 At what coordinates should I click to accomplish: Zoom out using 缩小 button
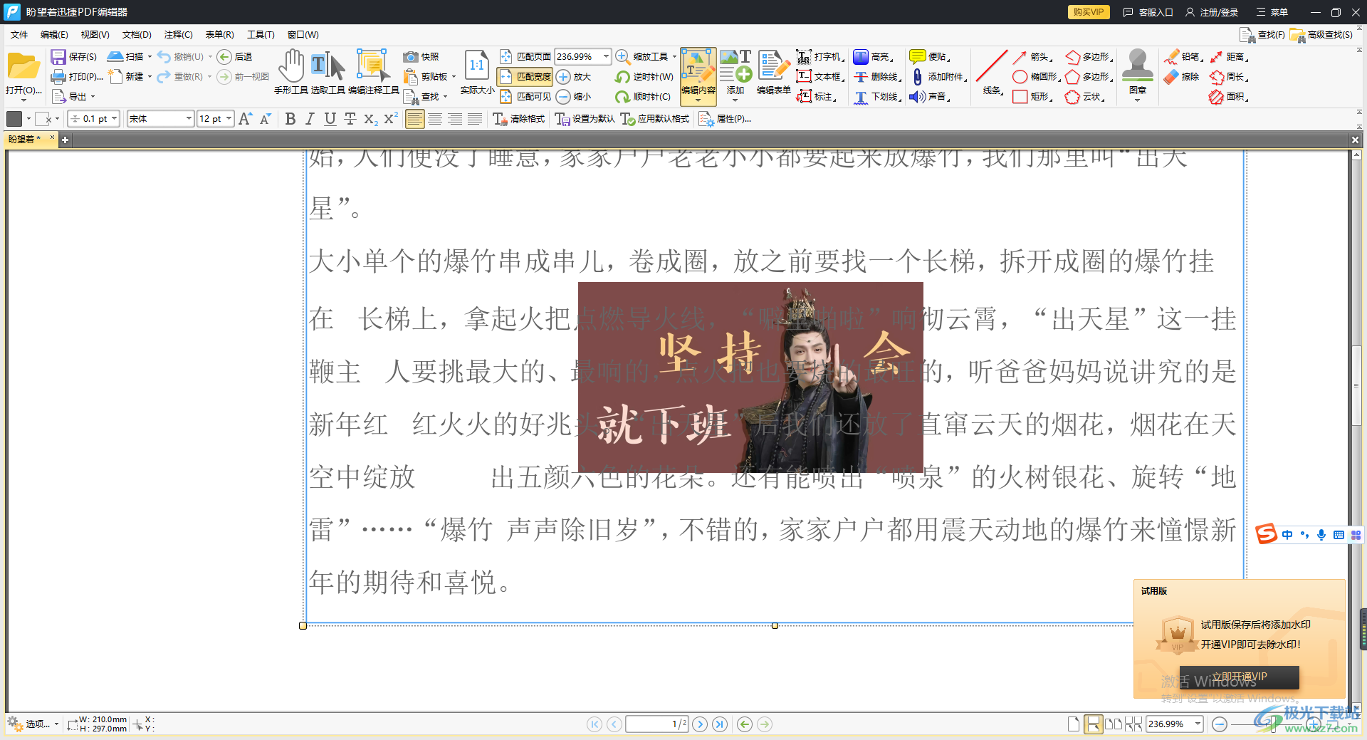coord(574,96)
